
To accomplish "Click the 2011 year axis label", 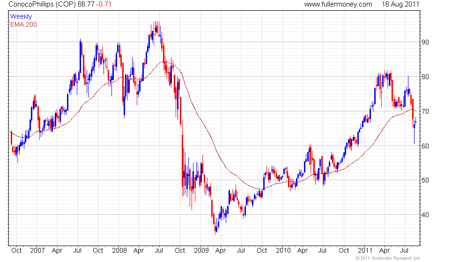I will [365, 251].
